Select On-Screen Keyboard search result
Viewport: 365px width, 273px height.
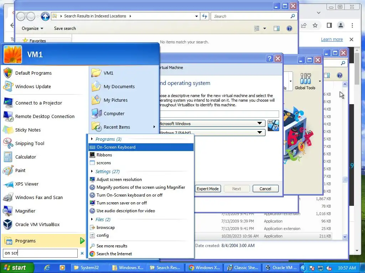coord(141,147)
